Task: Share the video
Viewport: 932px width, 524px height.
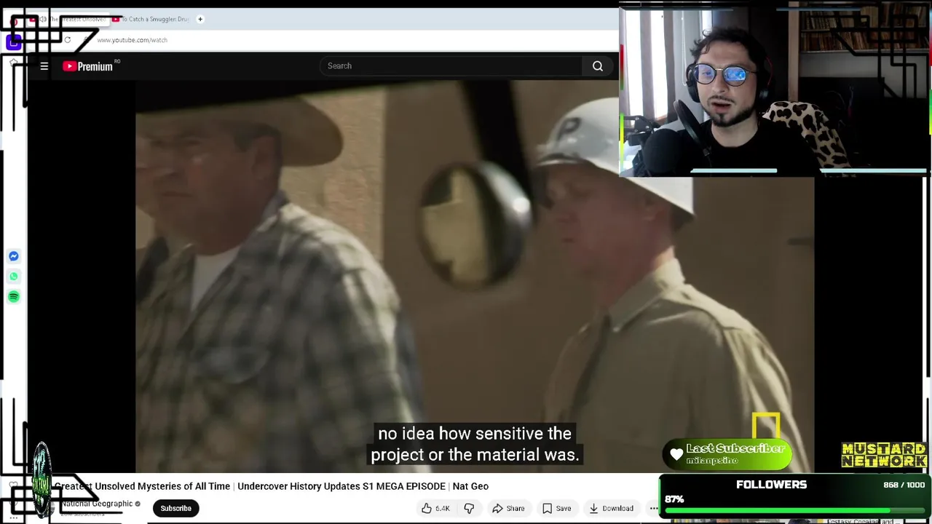Action: pos(508,508)
